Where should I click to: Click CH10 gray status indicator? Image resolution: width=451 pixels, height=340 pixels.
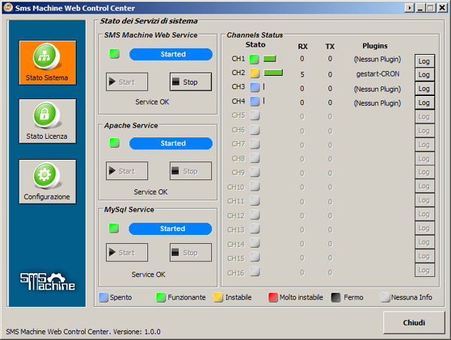(x=255, y=186)
